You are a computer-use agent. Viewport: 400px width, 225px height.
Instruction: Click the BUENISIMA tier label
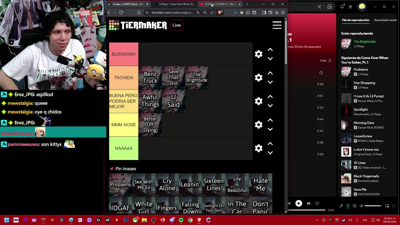click(x=123, y=54)
